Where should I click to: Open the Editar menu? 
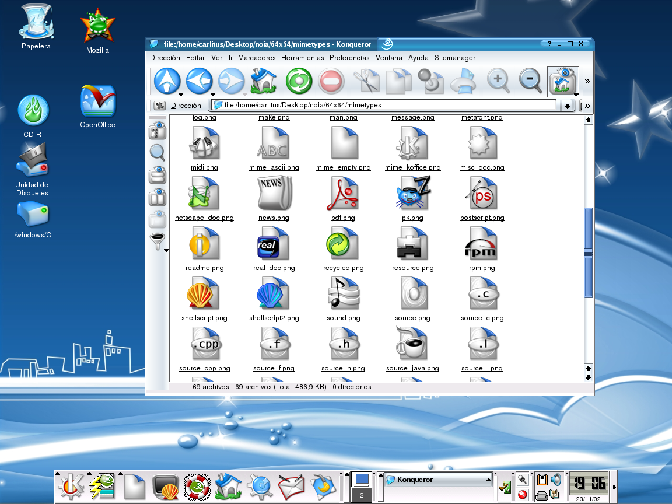pyautogui.click(x=195, y=57)
